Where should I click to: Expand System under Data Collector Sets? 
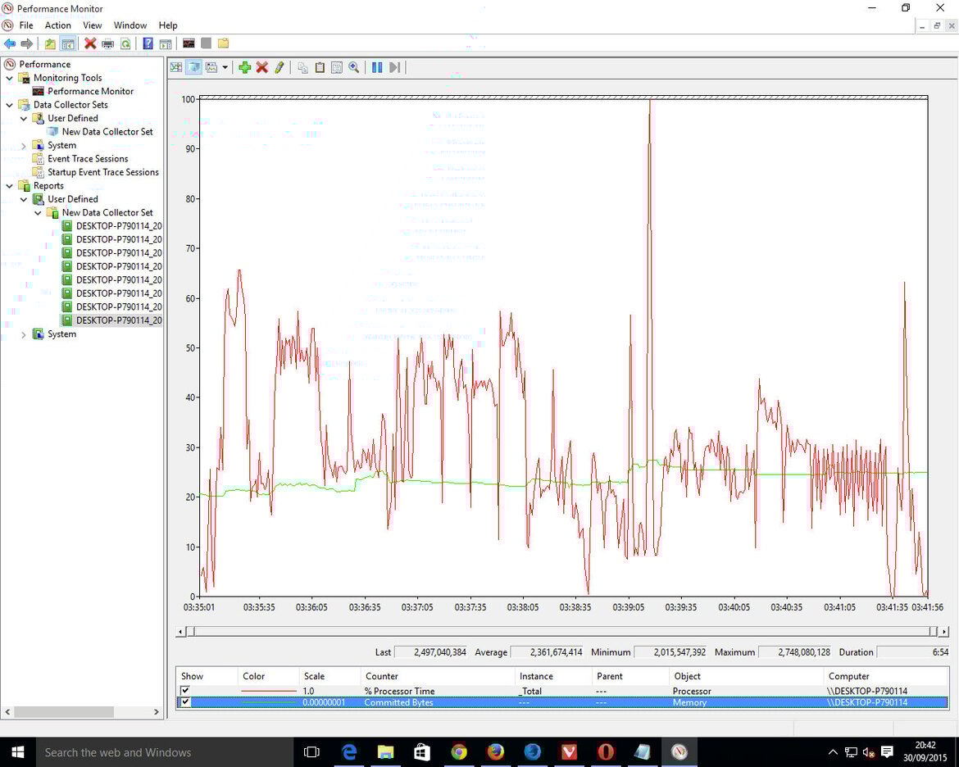pyautogui.click(x=24, y=146)
